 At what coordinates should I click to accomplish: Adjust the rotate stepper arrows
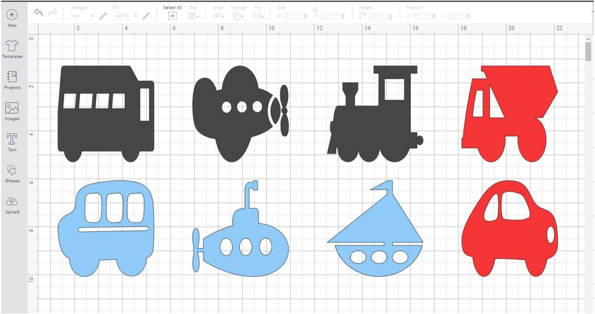point(390,16)
